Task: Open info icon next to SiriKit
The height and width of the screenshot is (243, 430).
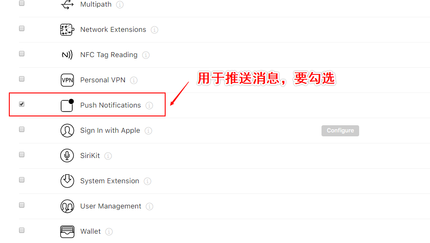Action: (x=108, y=156)
